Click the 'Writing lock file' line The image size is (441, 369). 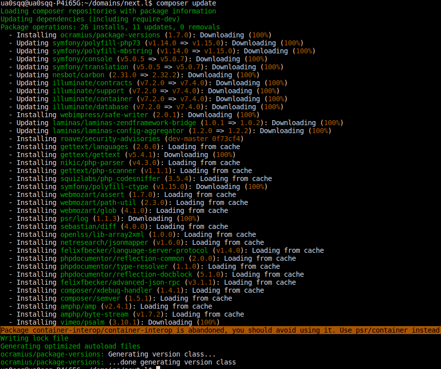click(34, 338)
